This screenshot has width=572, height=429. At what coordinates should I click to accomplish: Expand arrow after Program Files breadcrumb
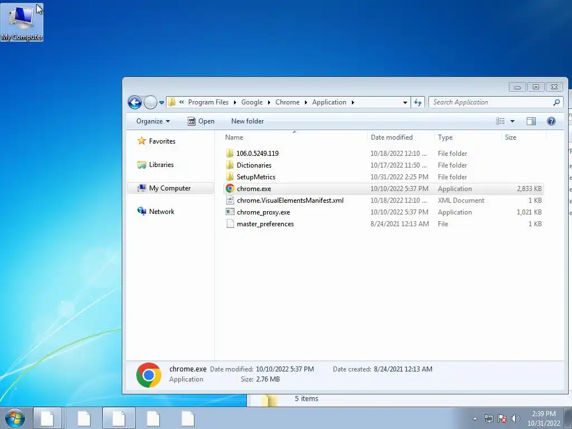coord(235,103)
